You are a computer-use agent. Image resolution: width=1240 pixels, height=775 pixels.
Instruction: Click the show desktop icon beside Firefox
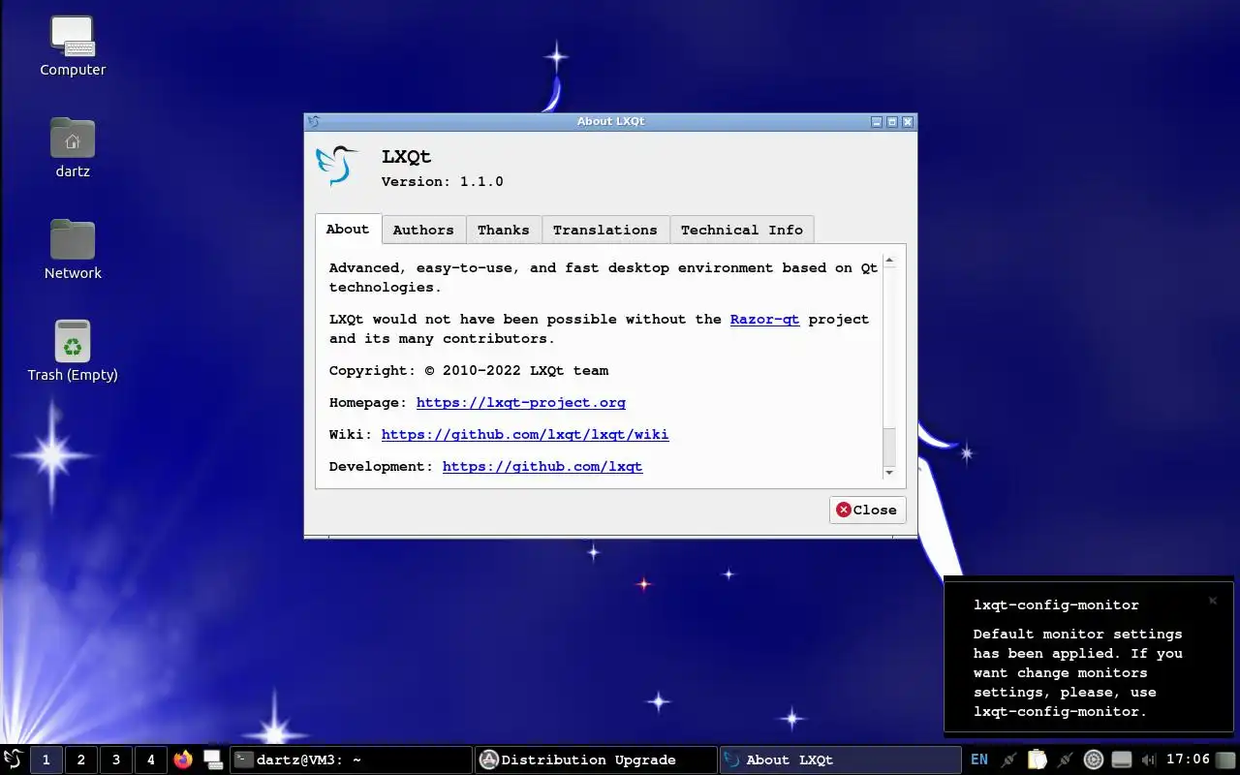coord(213,759)
